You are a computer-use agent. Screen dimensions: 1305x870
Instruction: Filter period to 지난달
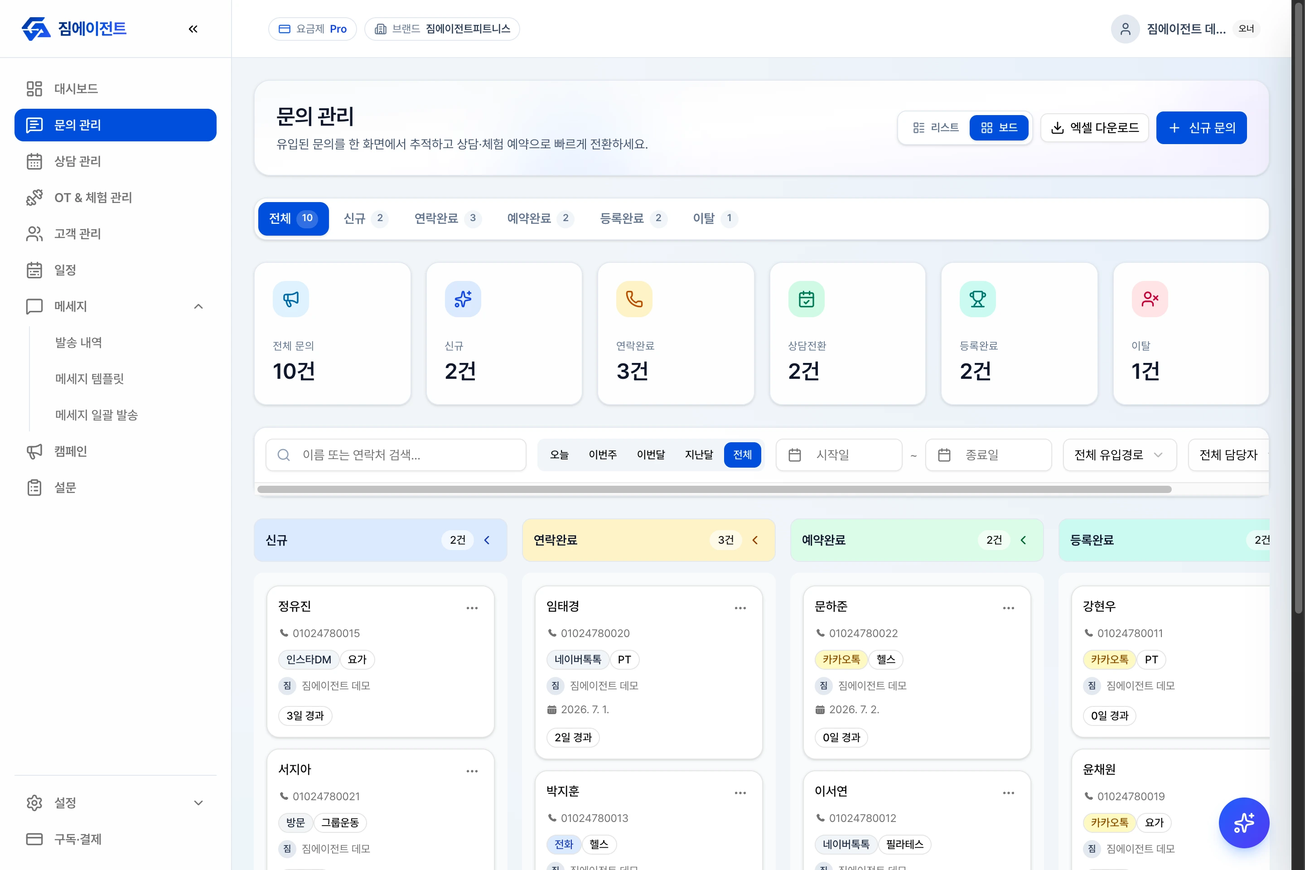point(699,455)
